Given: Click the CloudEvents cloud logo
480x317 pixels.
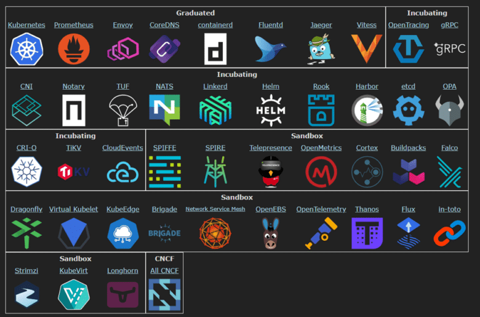Looking at the screenshot, I should tap(122, 172).
